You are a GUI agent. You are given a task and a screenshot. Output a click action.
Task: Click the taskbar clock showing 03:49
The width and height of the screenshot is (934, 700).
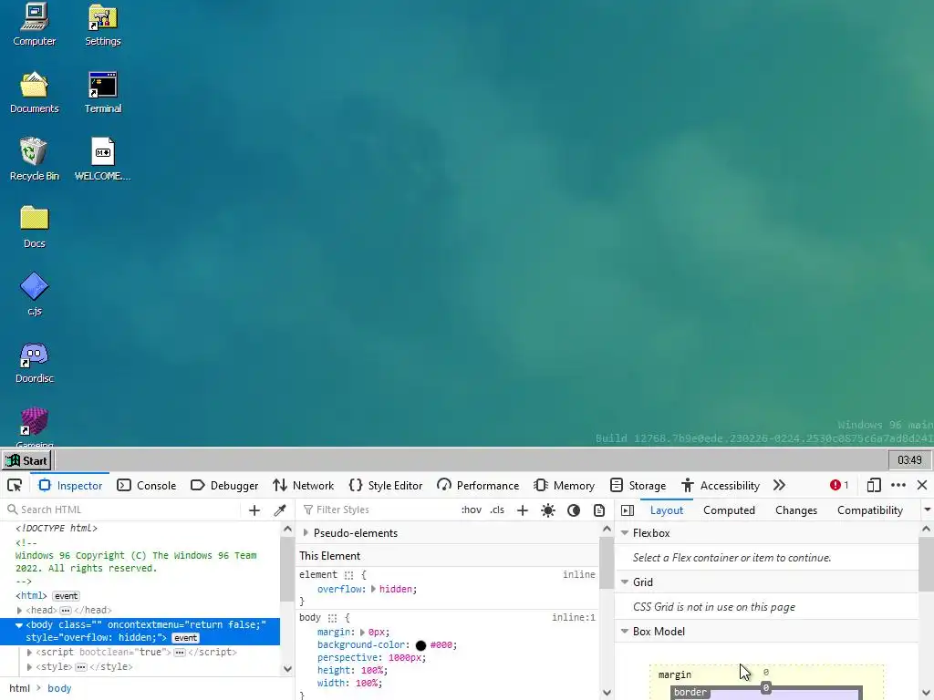909,460
